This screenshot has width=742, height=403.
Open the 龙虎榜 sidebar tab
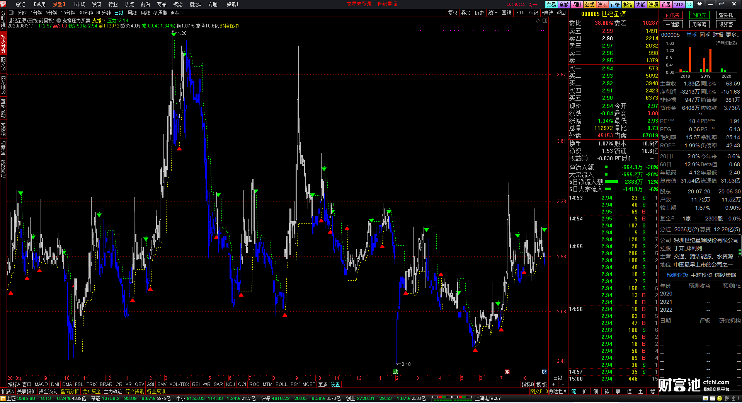click(3, 129)
